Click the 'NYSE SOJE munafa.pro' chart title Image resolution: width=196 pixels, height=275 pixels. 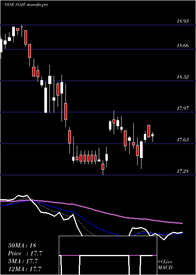(x=26, y=5)
